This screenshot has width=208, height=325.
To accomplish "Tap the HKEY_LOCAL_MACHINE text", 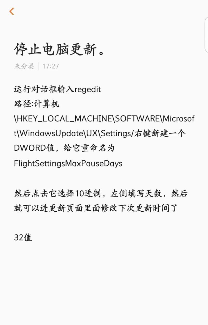I will click(64, 119).
